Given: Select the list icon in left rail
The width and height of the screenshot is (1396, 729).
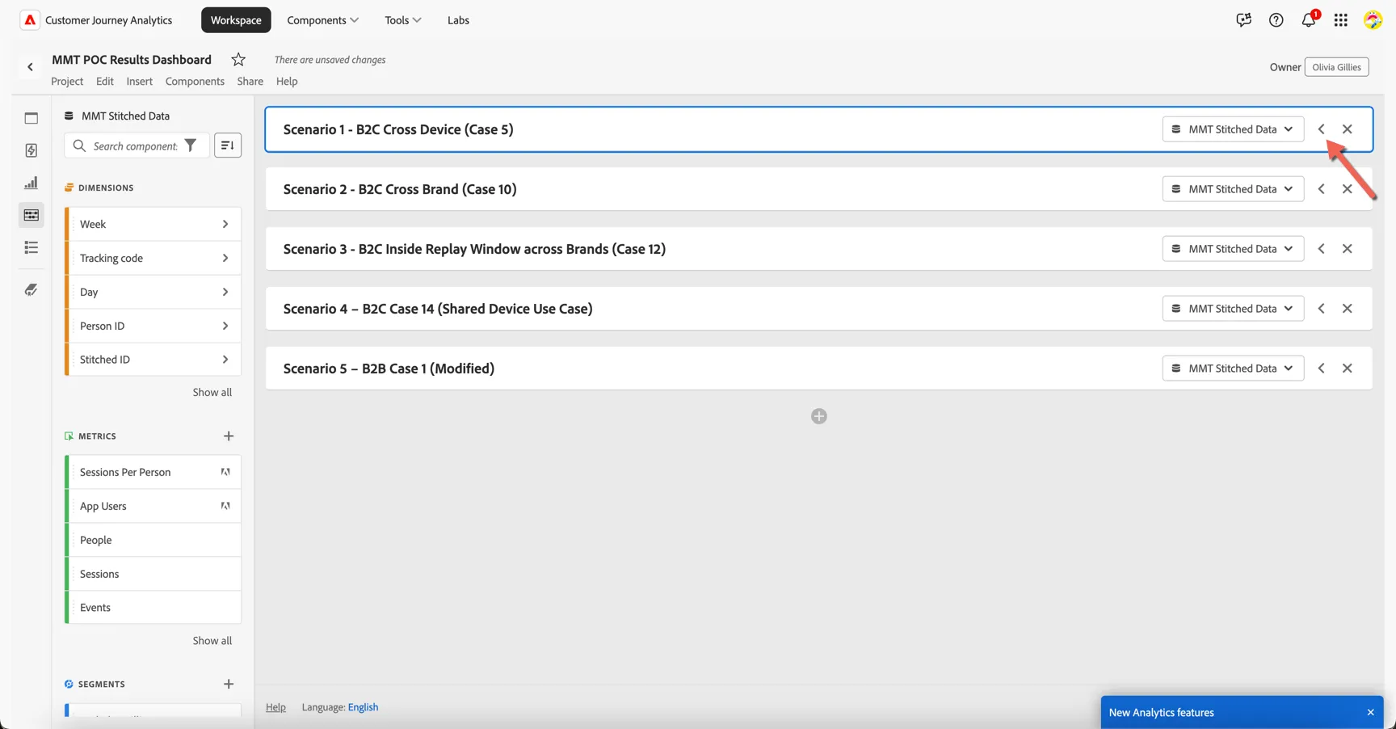Looking at the screenshot, I should (x=32, y=247).
